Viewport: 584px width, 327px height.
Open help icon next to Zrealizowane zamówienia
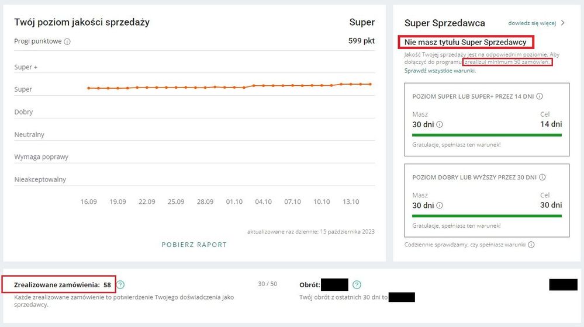point(120,284)
